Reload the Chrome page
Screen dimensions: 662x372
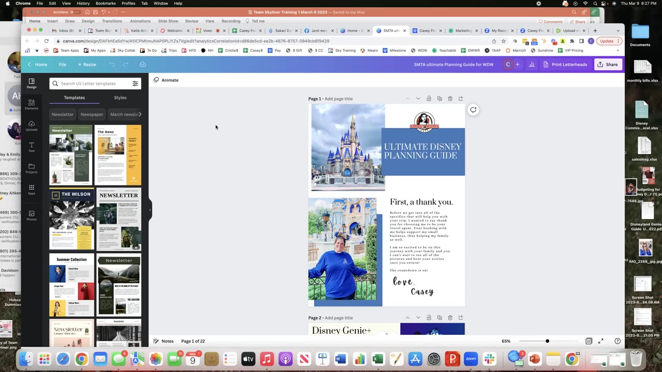pos(47,41)
